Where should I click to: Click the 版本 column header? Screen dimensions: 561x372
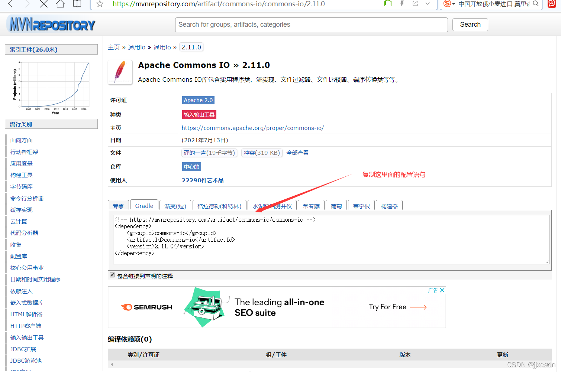click(405, 355)
